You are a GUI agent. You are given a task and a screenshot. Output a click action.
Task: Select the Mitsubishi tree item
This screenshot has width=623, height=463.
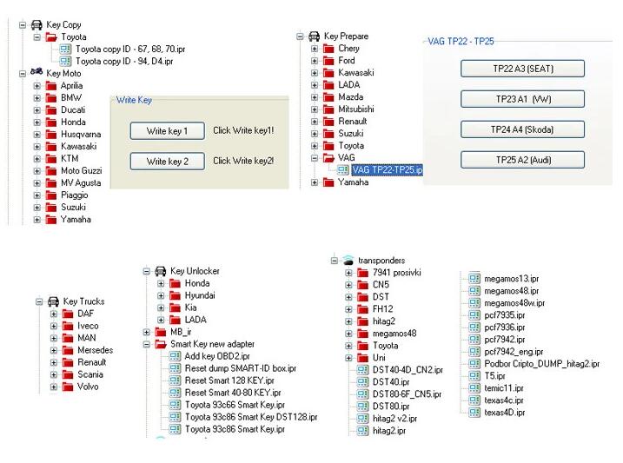pos(356,109)
